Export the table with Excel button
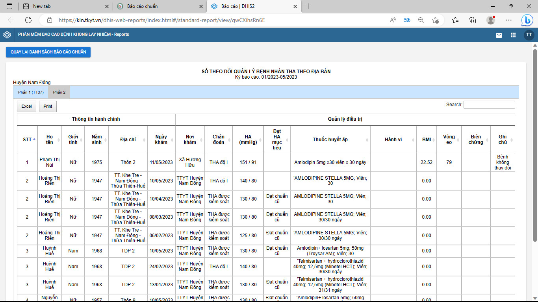 (26, 106)
